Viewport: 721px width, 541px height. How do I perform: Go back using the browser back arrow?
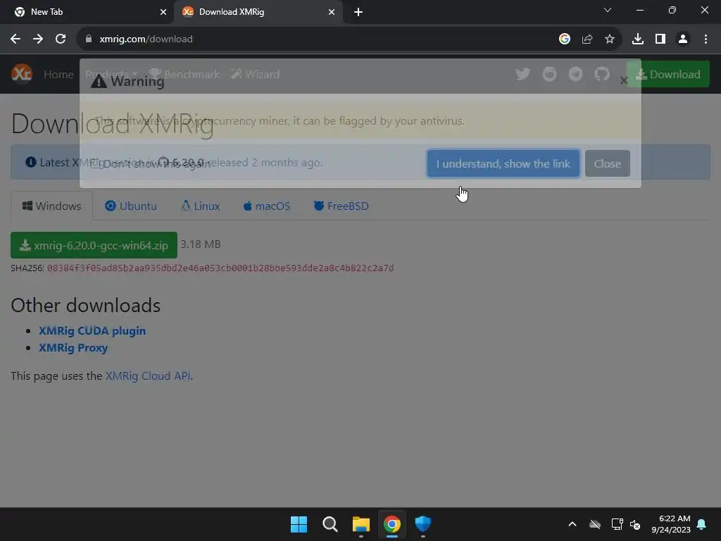15,39
